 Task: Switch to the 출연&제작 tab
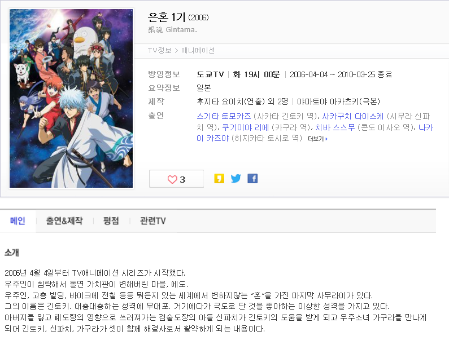tap(64, 221)
